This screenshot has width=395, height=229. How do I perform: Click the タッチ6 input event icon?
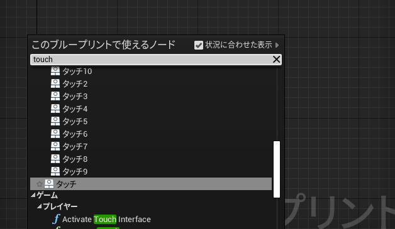(55, 134)
